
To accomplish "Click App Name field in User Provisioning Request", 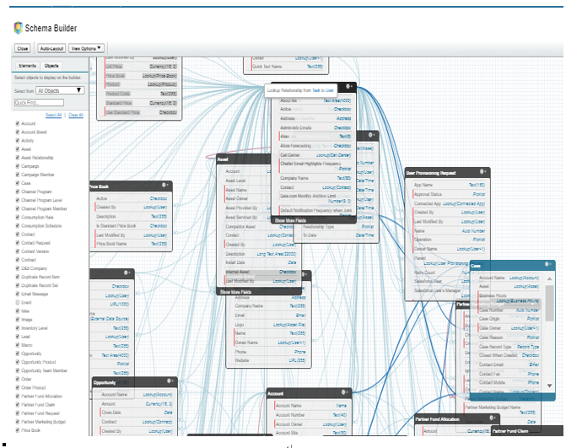I will click(450, 185).
